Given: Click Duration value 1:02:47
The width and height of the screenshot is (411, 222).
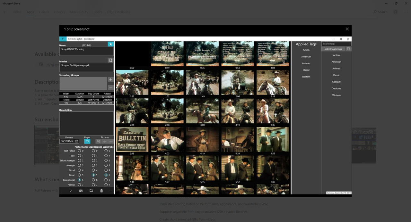Looking at the screenshot, I should click(x=80, y=97).
